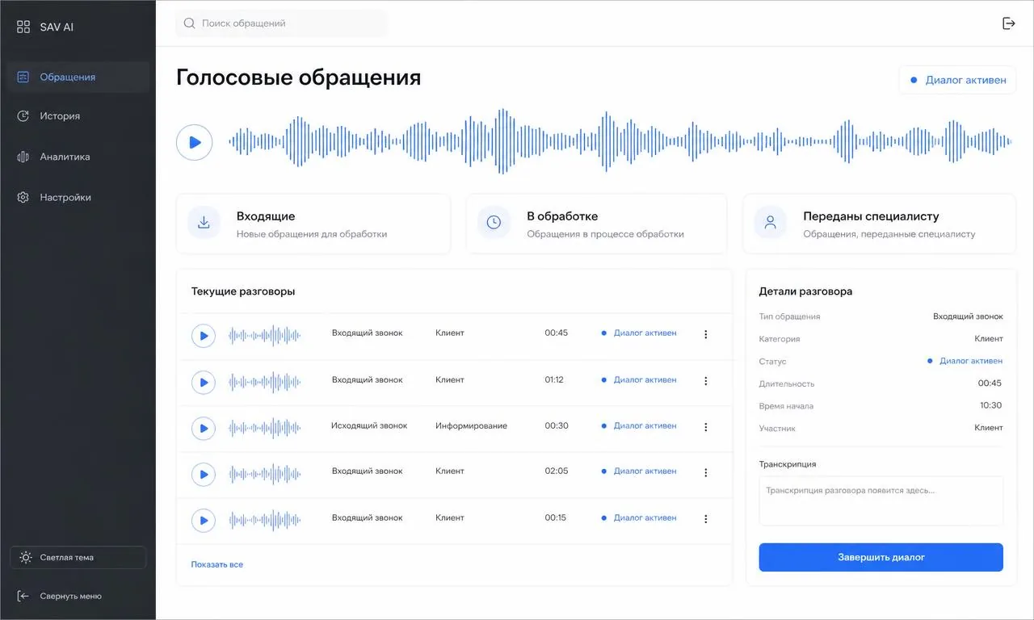Toggle the Светлая тема theme switch
The height and width of the screenshot is (620, 1034).
coord(78,557)
